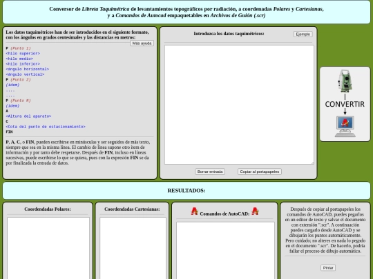The height and width of the screenshot is (279, 373).
Task: Click inside Coordenadas Cartesianas output box
Action: pyautogui.click(x=133, y=248)
